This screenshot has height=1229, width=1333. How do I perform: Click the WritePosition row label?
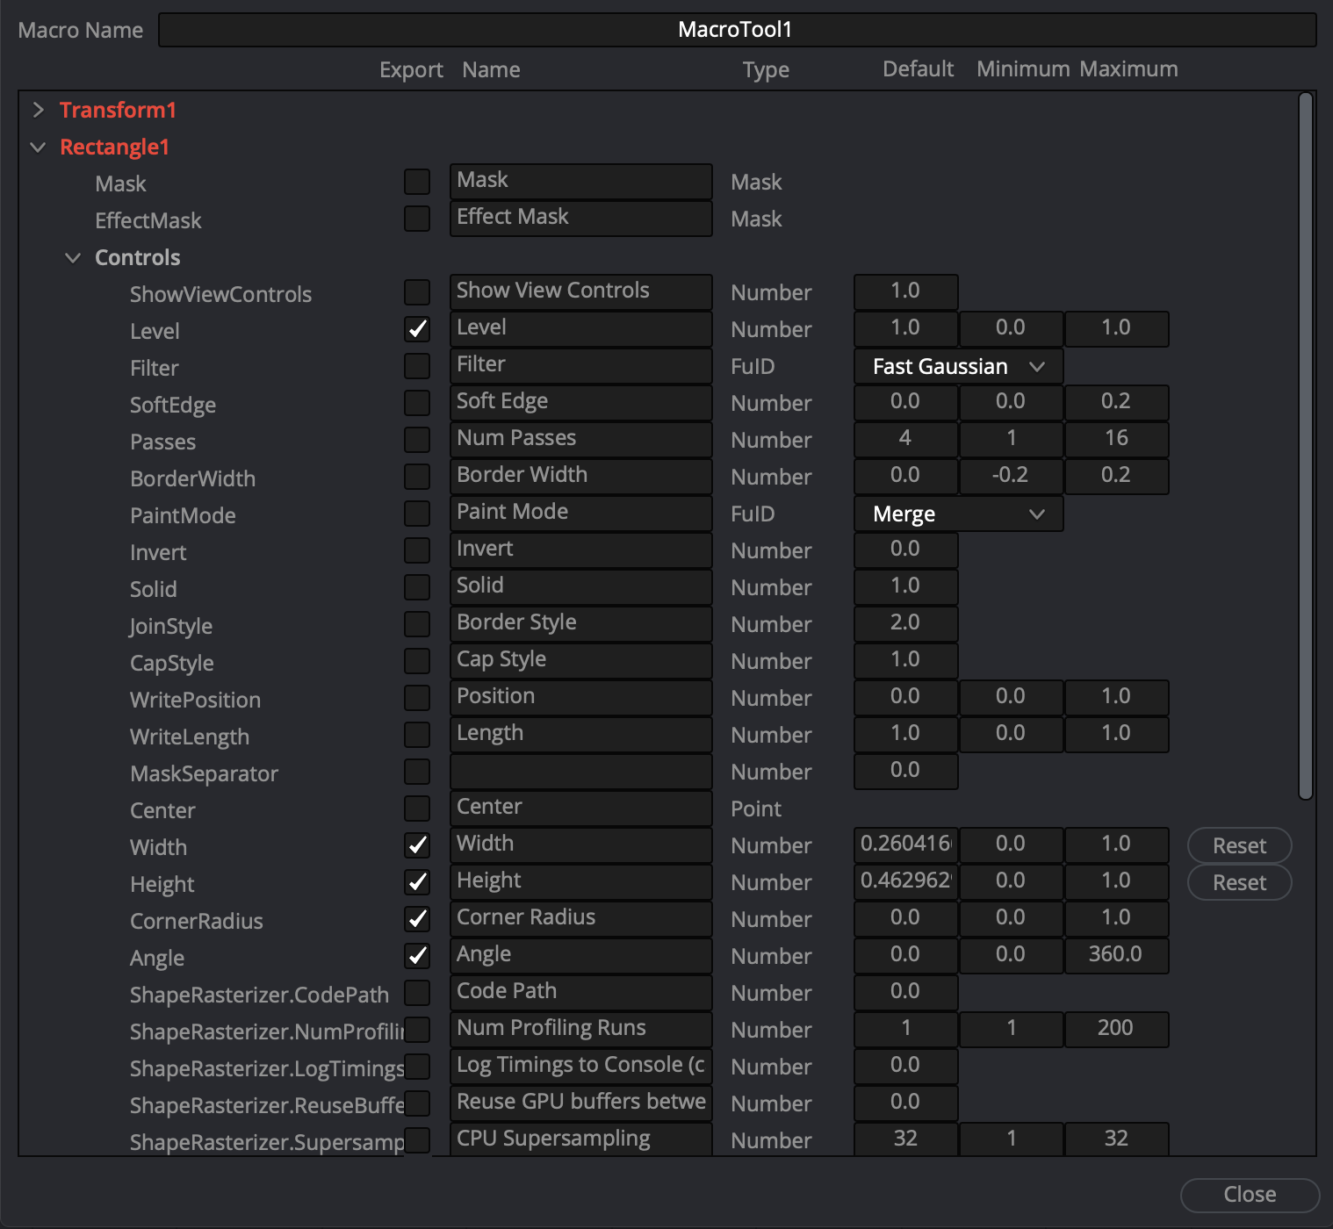tap(195, 700)
